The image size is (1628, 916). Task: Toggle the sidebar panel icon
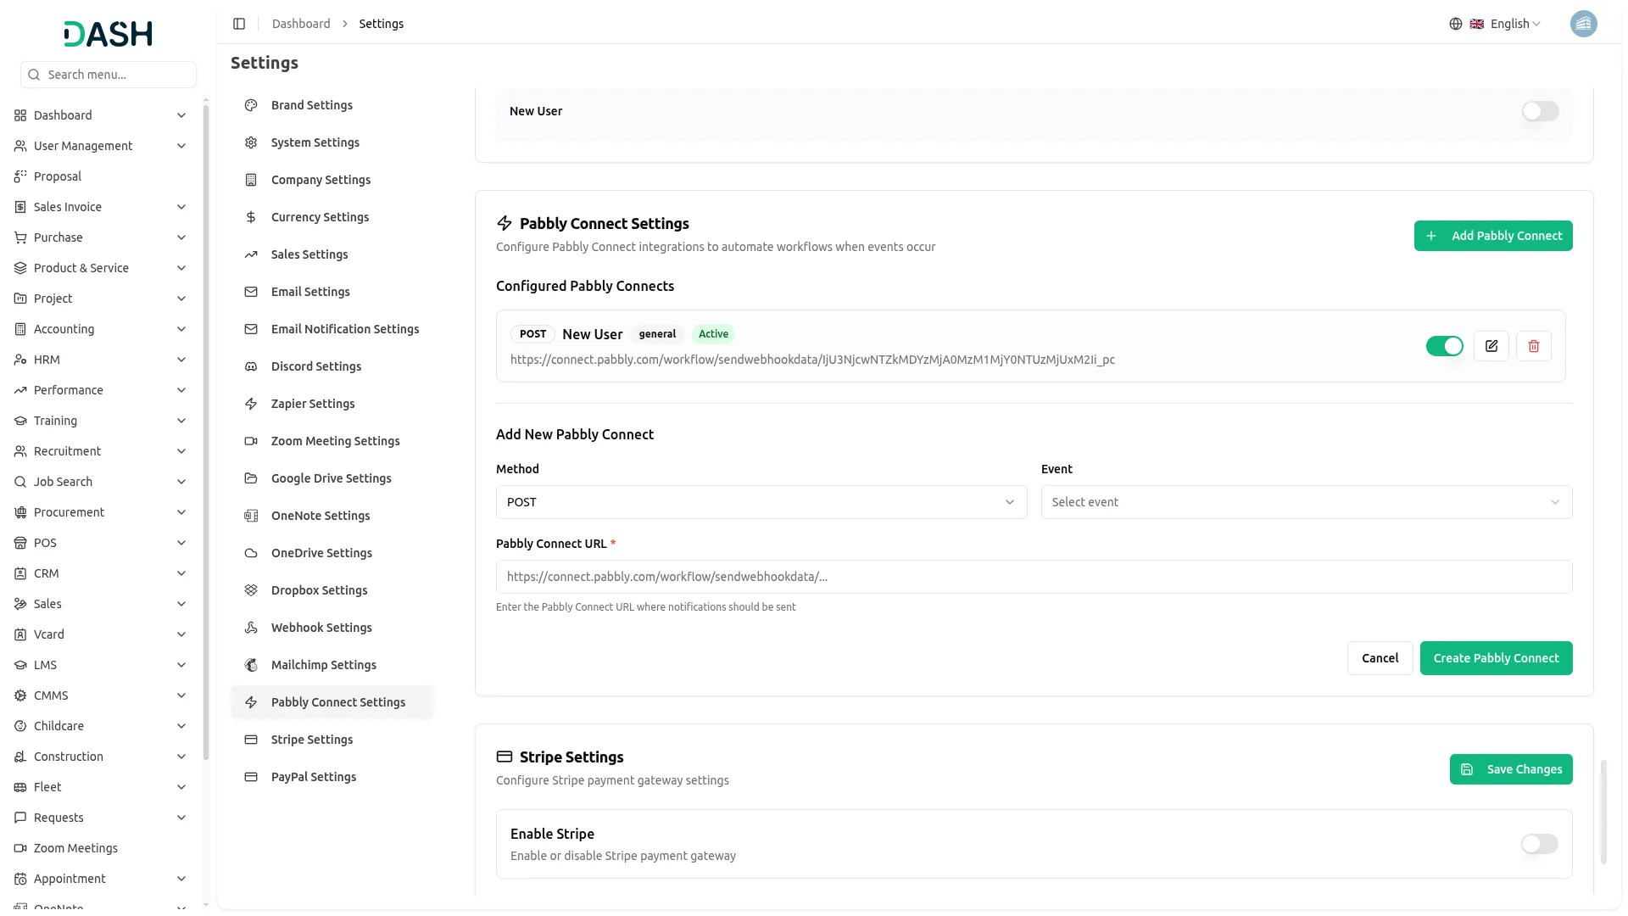point(239,24)
